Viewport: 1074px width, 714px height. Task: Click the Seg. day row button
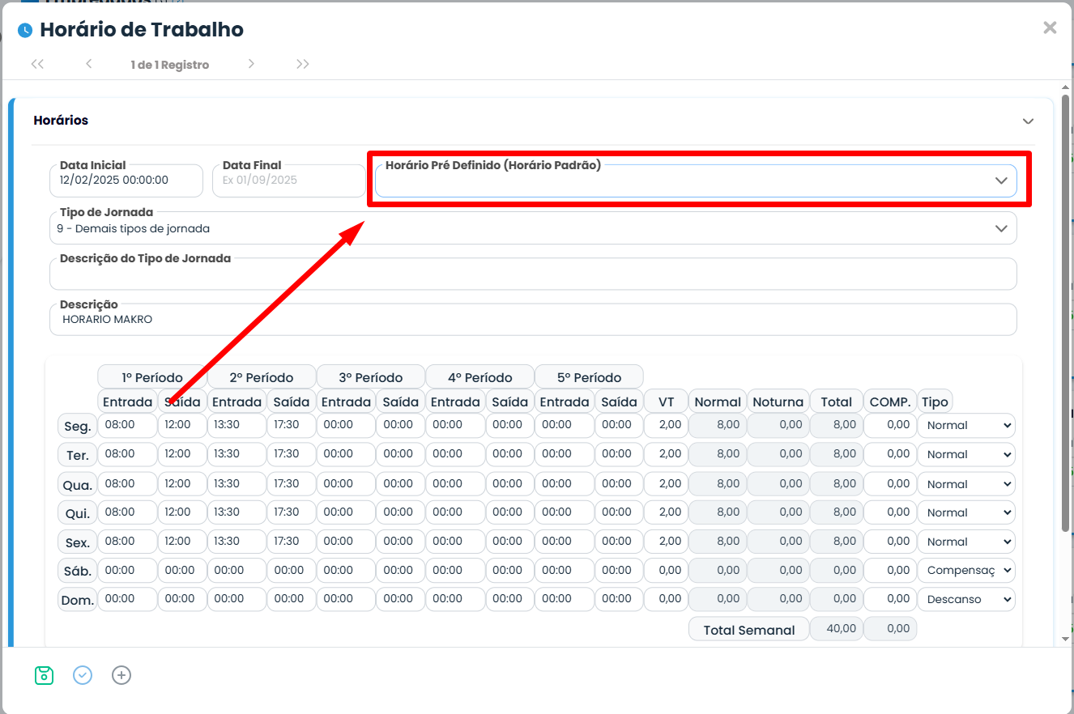(x=77, y=426)
